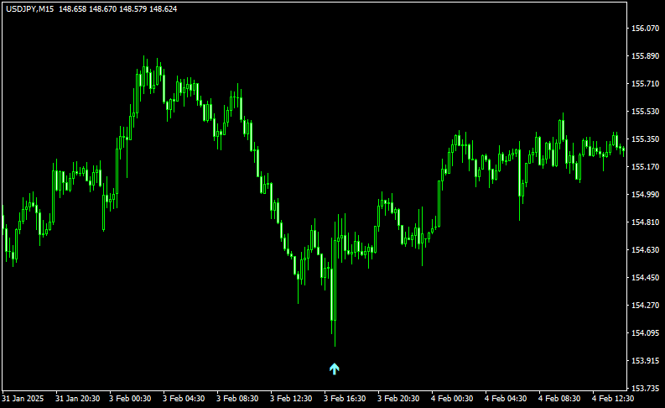The height and width of the screenshot is (408, 665).
Task: Select the 3 Feb 08:30 time marker
Action: (x=237, y=398)
